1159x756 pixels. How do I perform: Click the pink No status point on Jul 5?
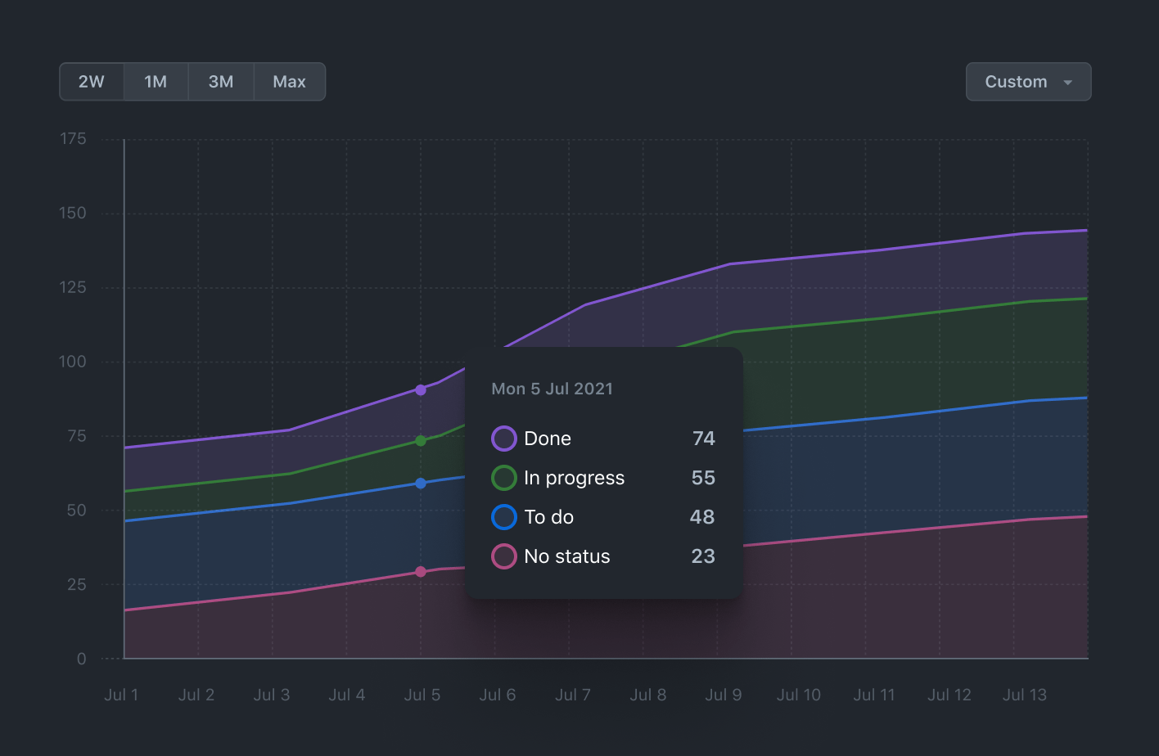coord(421,572)
